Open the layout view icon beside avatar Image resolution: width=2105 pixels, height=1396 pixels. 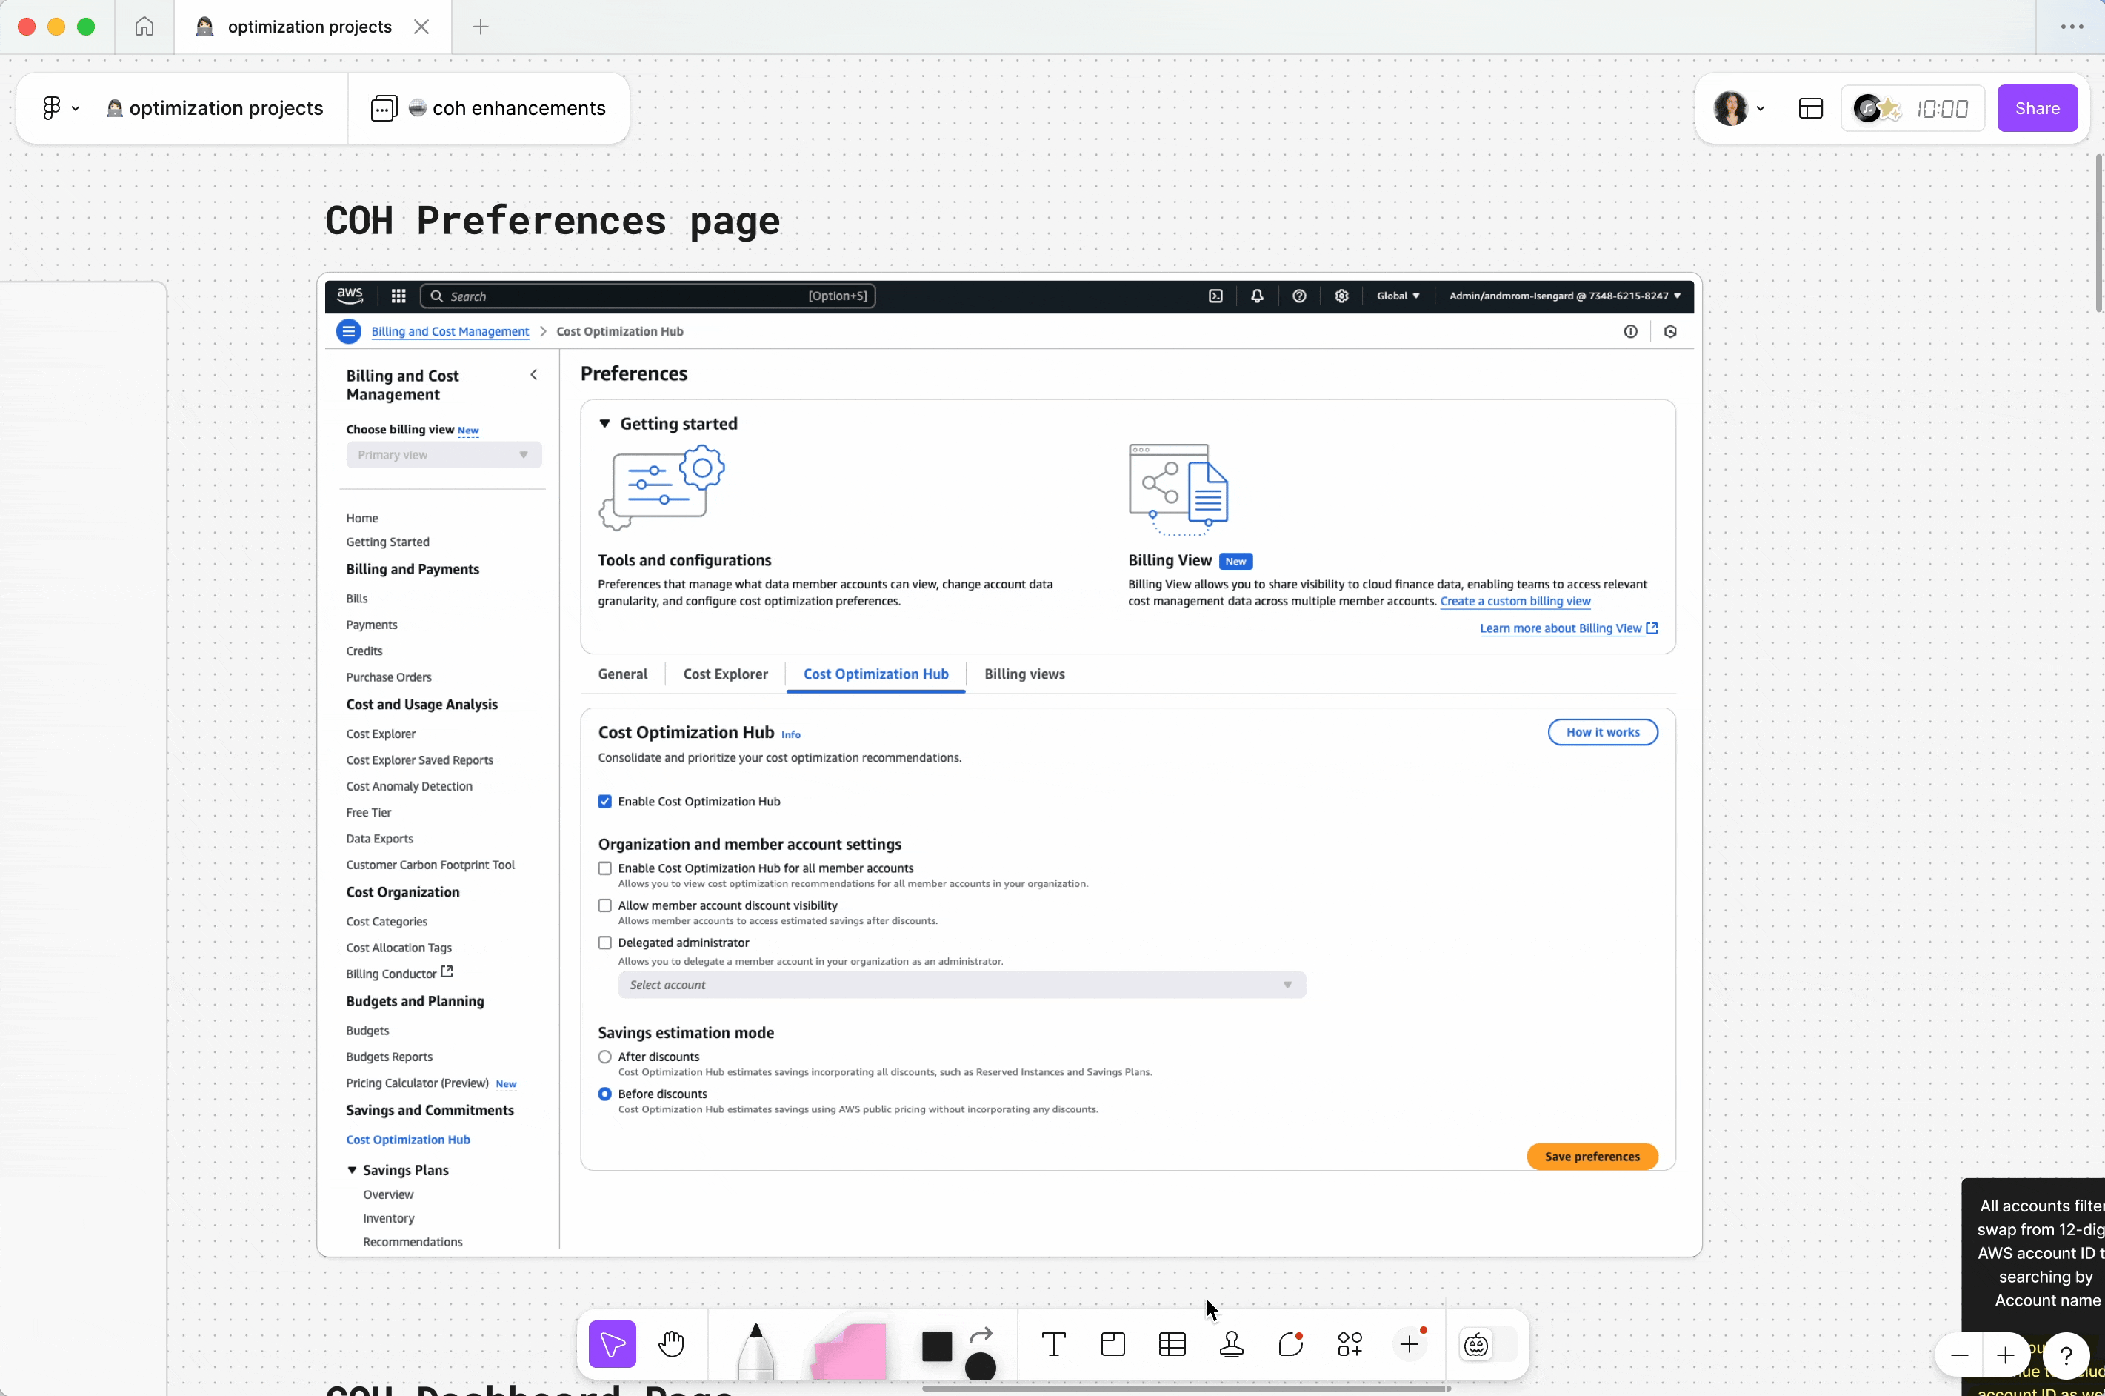point(1810,109)
